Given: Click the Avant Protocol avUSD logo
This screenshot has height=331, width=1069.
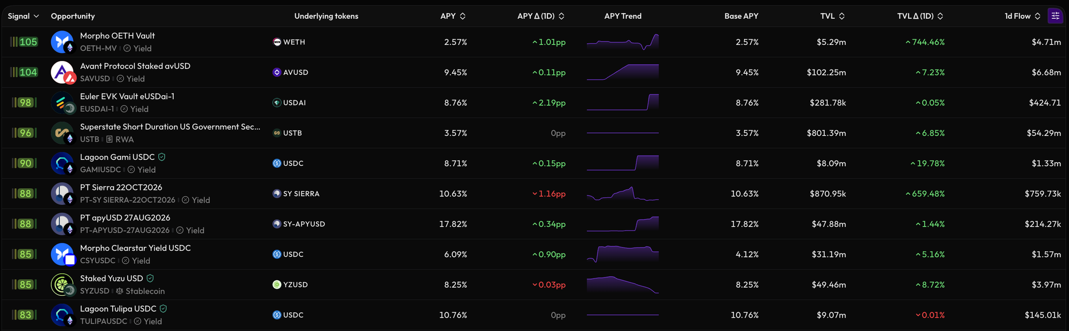Looking at the screenshot, I should tap(62, 72).
